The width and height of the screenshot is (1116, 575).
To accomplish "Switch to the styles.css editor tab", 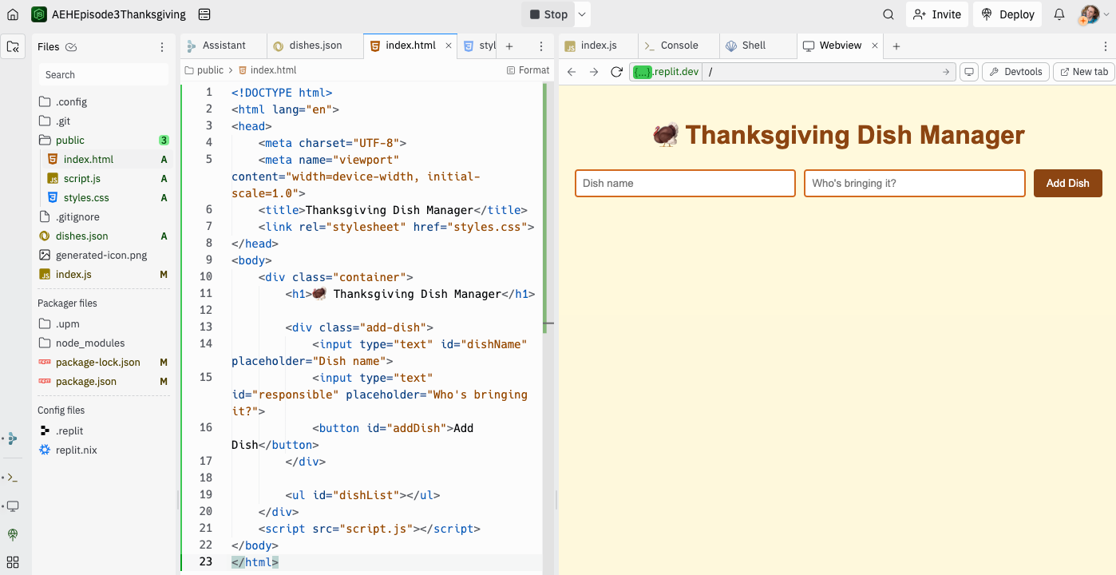I will (480, 46).
